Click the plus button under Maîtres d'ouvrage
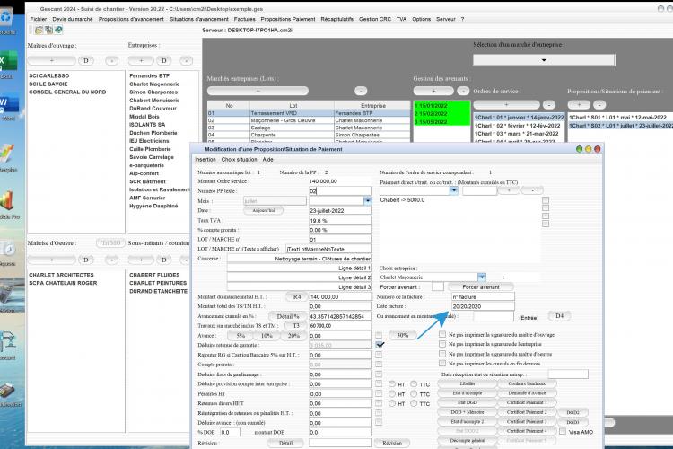673x449 pixels. [51, 60]
